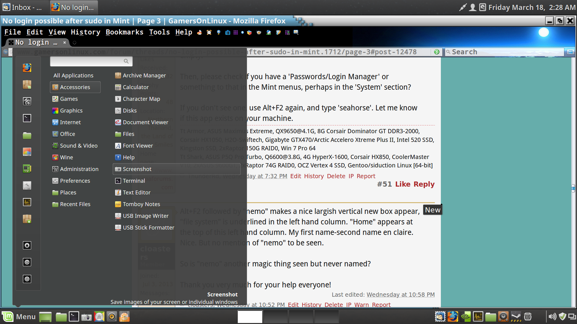Click the user icon in top panel
The height and width of the screenshot is (324, 577).
[473, 7]
